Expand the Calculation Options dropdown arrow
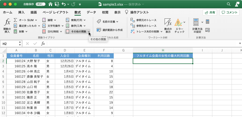This screenshot has width=242, height=117. 202,22
